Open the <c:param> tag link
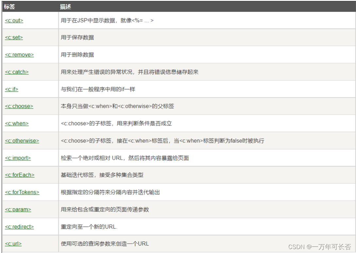Image resolution: width=356 pixels, height=253 pixels. point(18,210)
